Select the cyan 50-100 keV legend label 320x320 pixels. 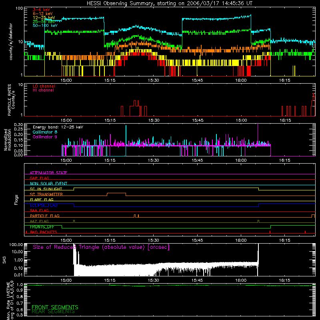(x=45, y=26)
